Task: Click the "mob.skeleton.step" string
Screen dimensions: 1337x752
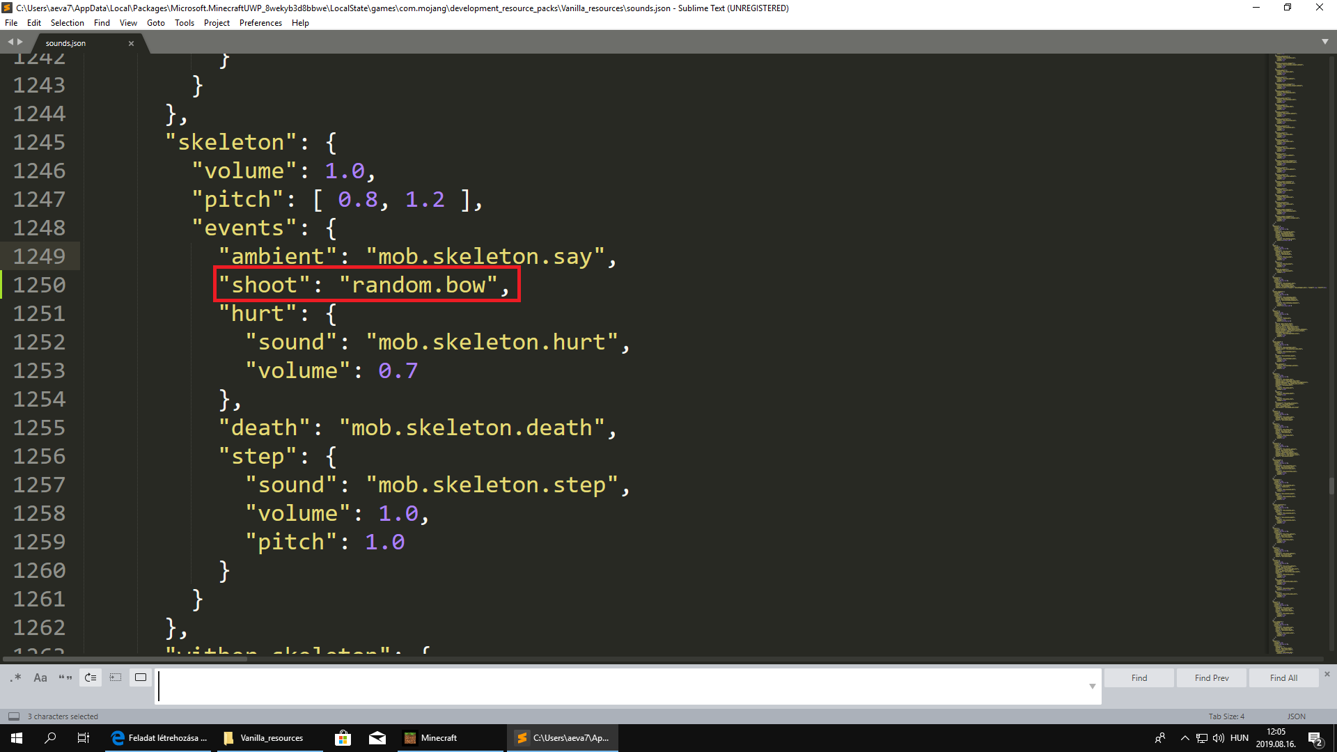Action: (x=492, y=485)
